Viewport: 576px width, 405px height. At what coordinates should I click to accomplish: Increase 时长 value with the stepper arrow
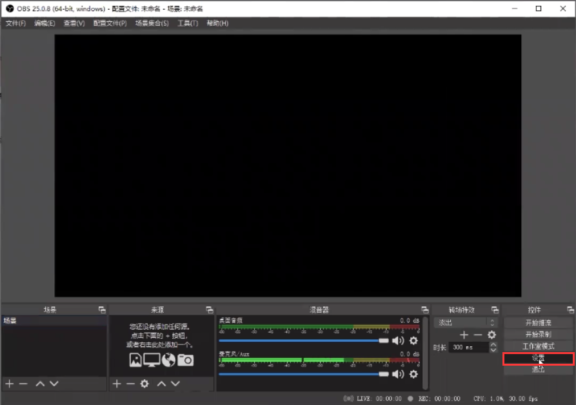point(493,344)
